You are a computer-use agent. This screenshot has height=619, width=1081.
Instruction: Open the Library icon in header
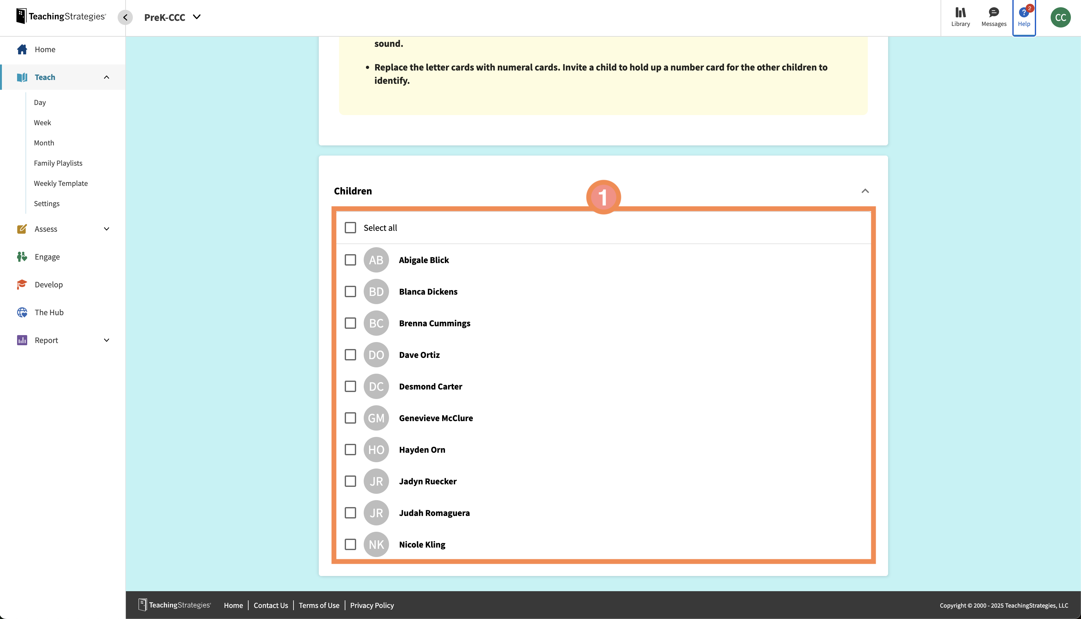960,13
